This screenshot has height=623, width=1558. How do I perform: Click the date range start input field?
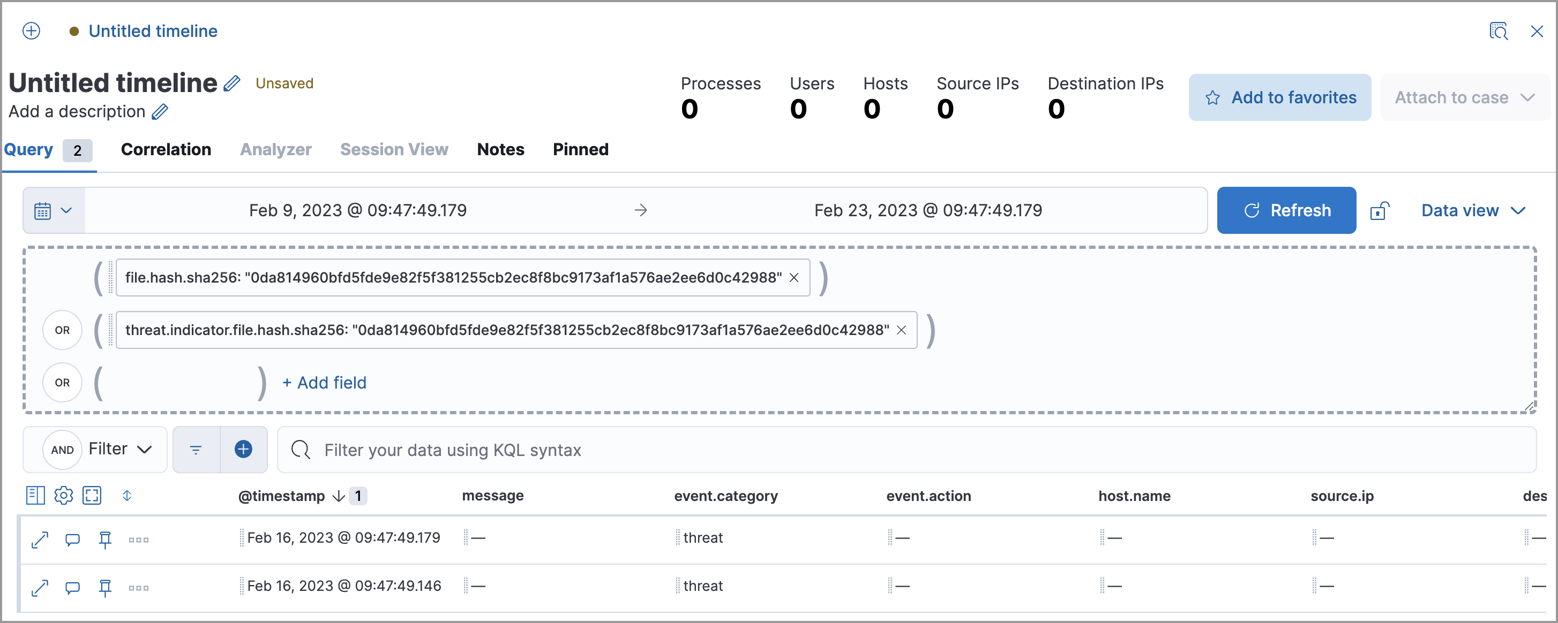[x=361, y=209]
